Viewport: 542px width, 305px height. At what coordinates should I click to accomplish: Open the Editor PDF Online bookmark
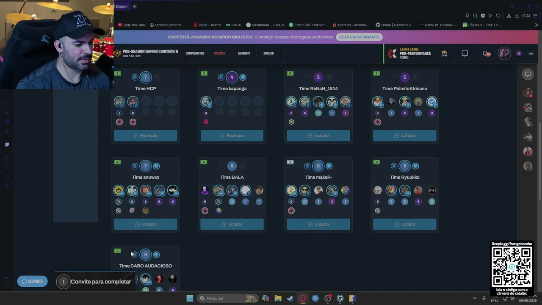pyautogui.click(x=308, y=25)
